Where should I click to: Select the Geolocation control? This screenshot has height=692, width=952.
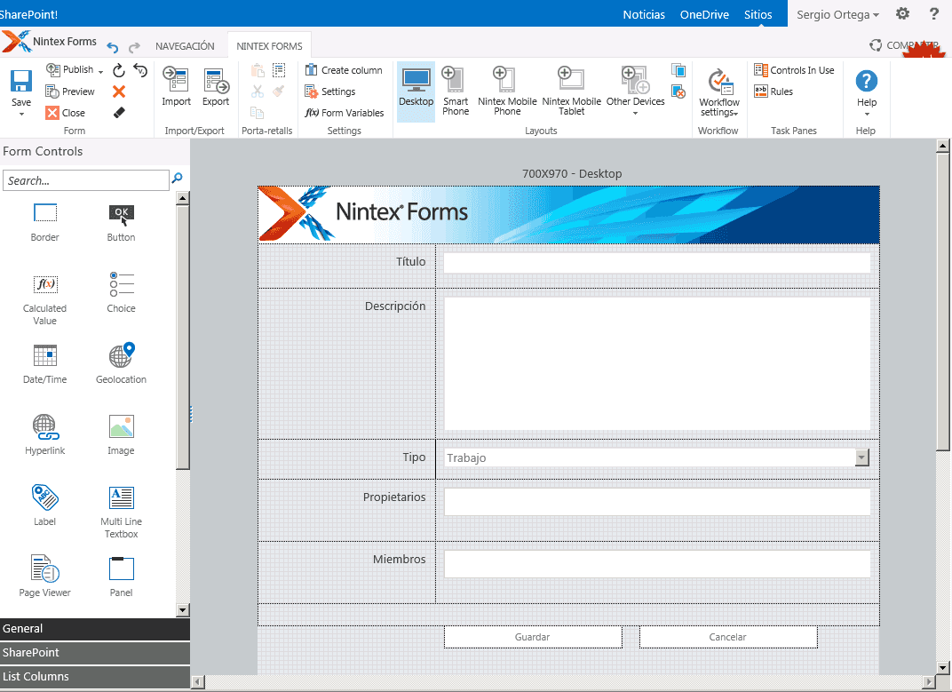121,364
